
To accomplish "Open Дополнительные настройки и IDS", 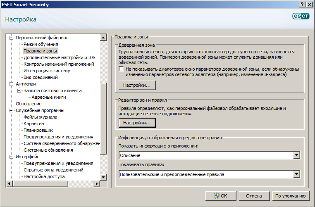I will (60, 57).
